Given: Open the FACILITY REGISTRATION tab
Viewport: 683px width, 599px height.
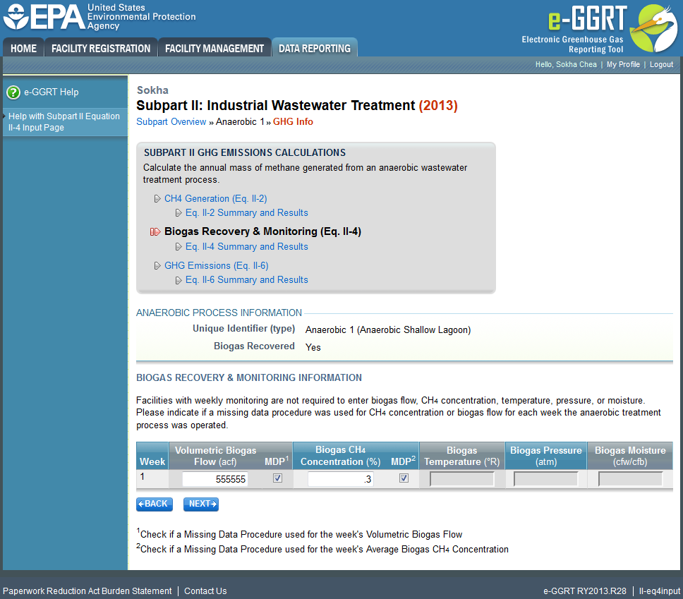Looking at the screenshot, I should pos(101,48).
